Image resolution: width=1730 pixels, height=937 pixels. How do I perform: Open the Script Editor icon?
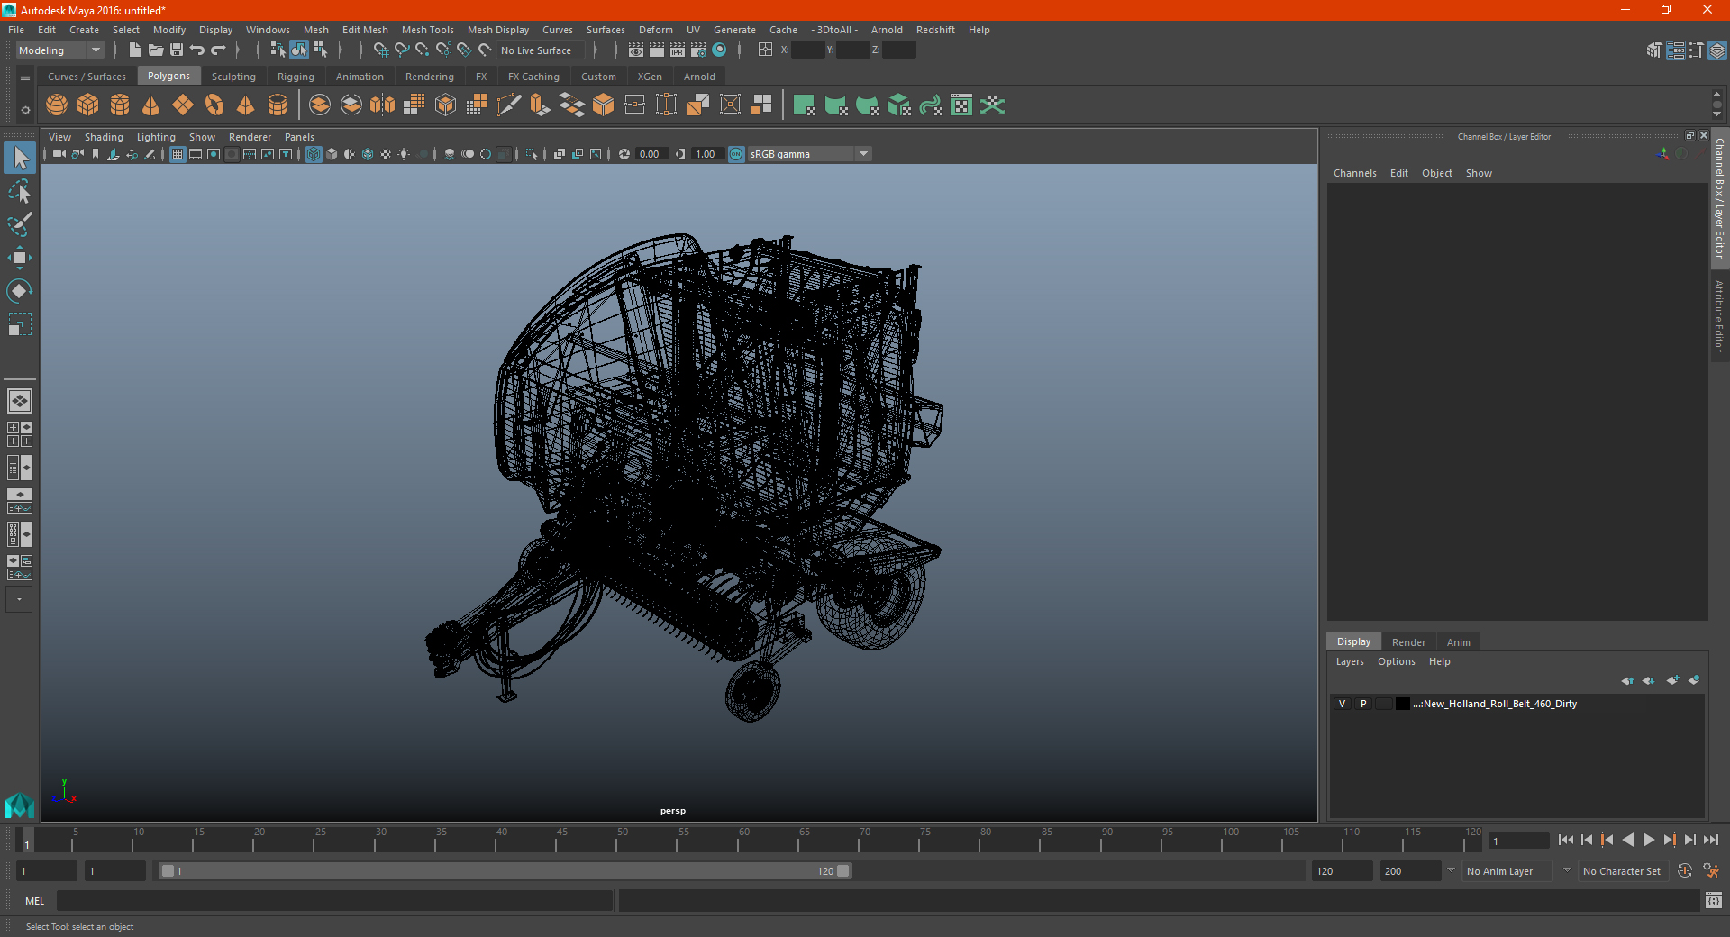point(1714,901)
